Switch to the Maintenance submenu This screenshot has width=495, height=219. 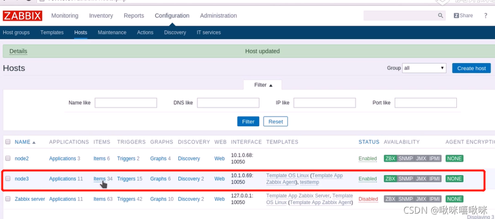112,33
